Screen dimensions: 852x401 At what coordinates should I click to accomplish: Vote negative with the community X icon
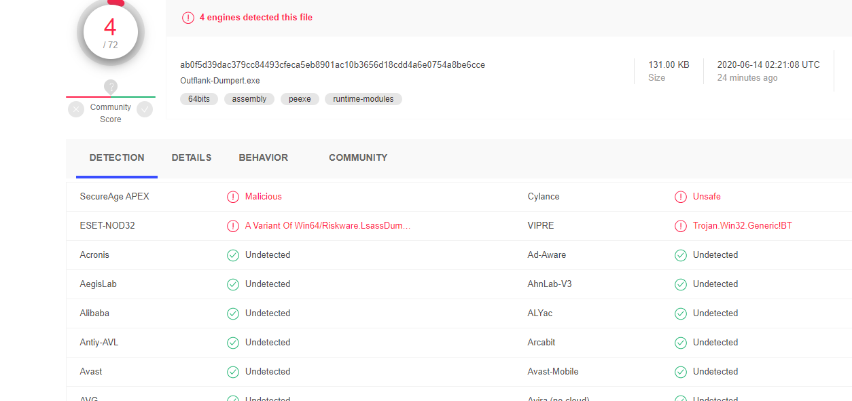click(x=76, y=109)
